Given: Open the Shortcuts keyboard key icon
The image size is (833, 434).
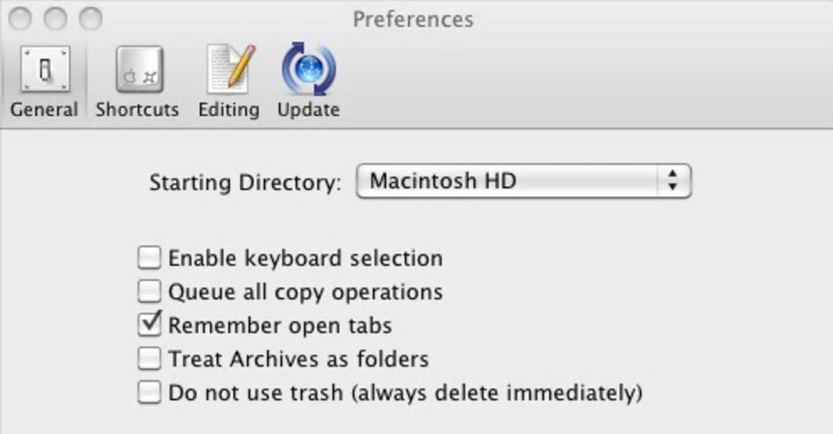Looking at the screenshot, I should click(x=138, y=69).
